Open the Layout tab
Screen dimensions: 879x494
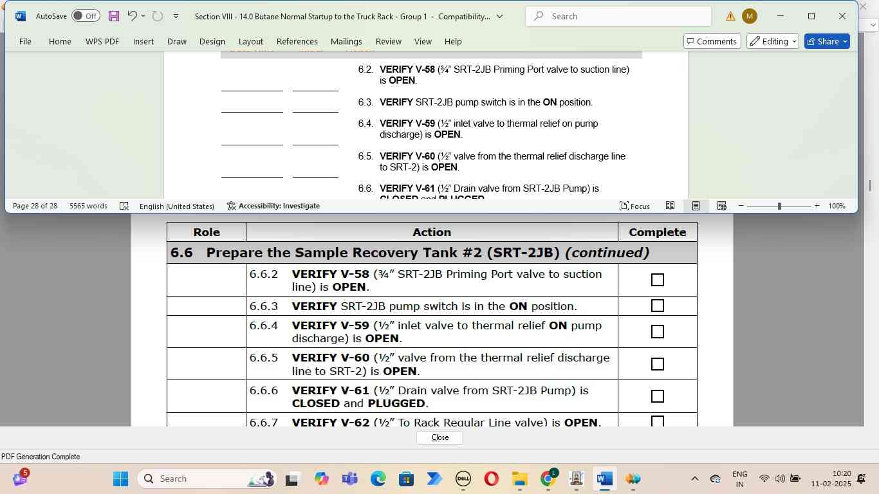pyautogui.click(x=251, y=41)
